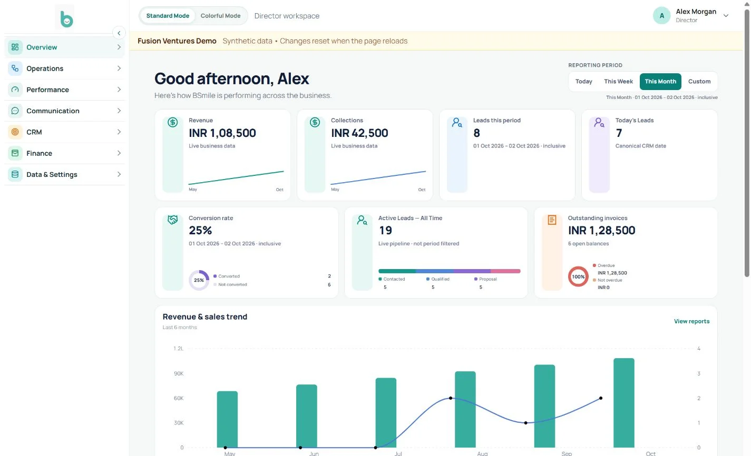
Task: Expand the CRM menu chevron
Action: pos(119,132)
